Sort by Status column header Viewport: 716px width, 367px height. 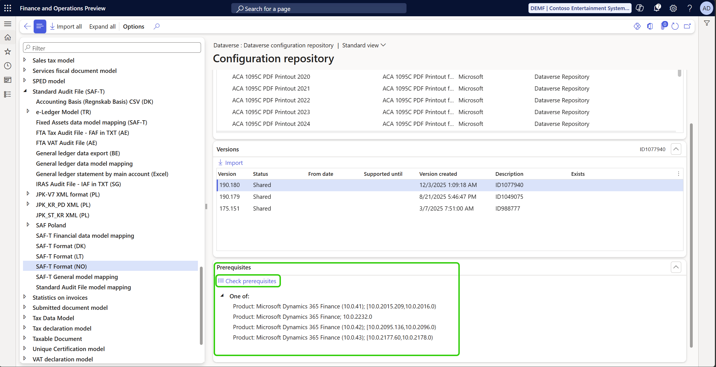[x=260, y=174]
